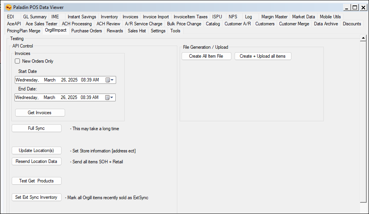Click the Get Invoices button
This screenshot has height=214, width=369.
40,113
